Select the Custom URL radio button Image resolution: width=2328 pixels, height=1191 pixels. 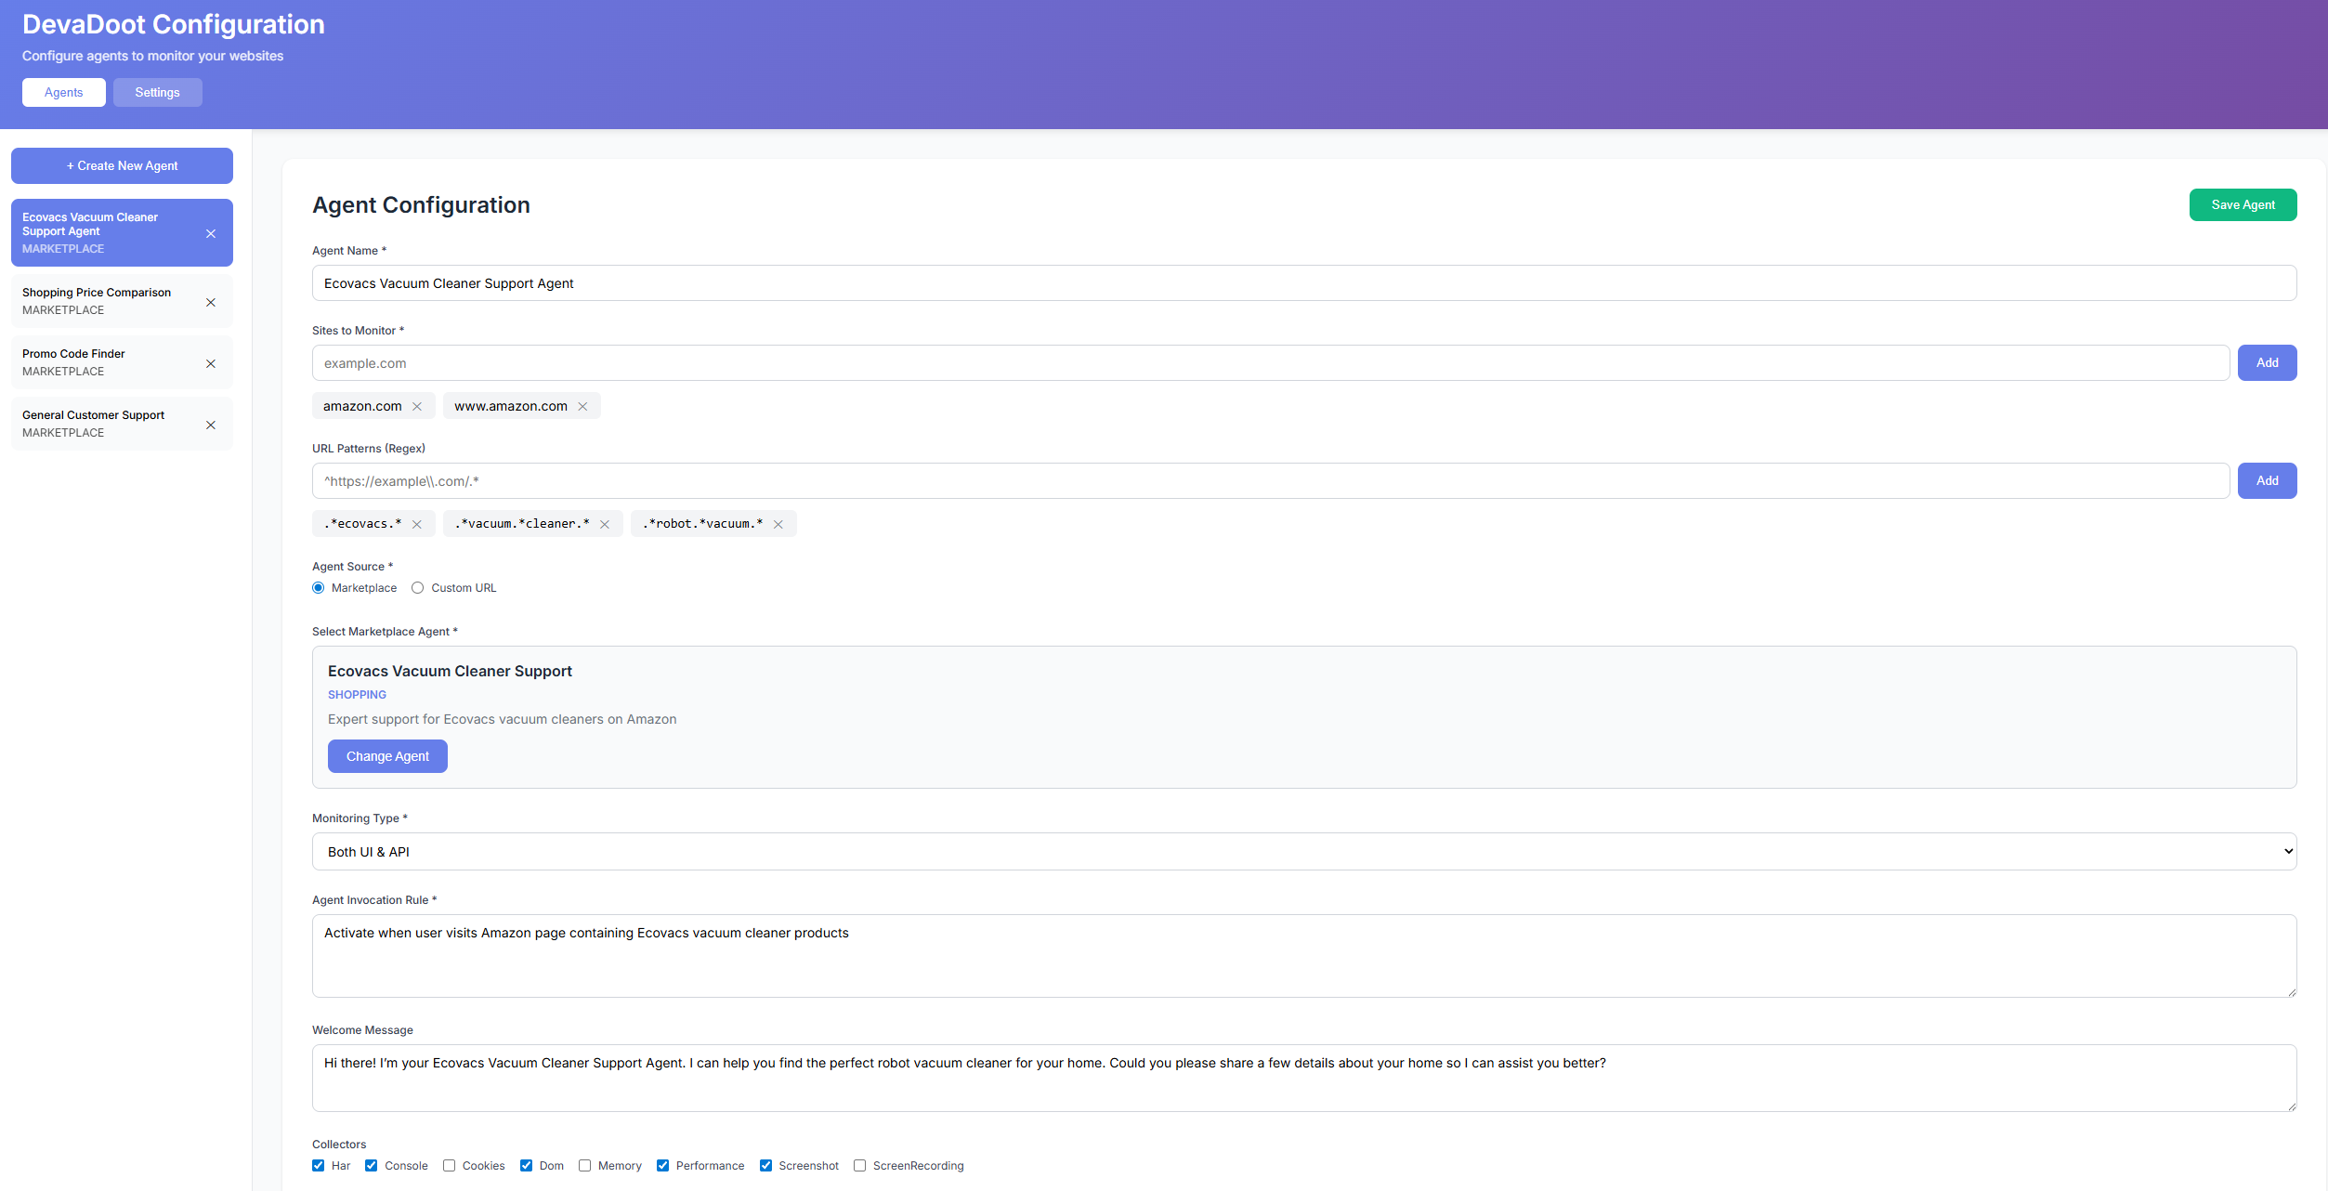pyautogui.click(x=418, y=588)
